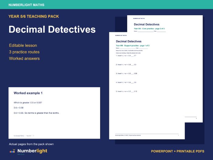This screenshot has height=160, width=213.
Task: Click question 3 comparing 0.5 and 0.50
Action: (x=127, y=73)
